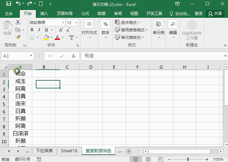Copy selection using copy icon

(18, 30)
